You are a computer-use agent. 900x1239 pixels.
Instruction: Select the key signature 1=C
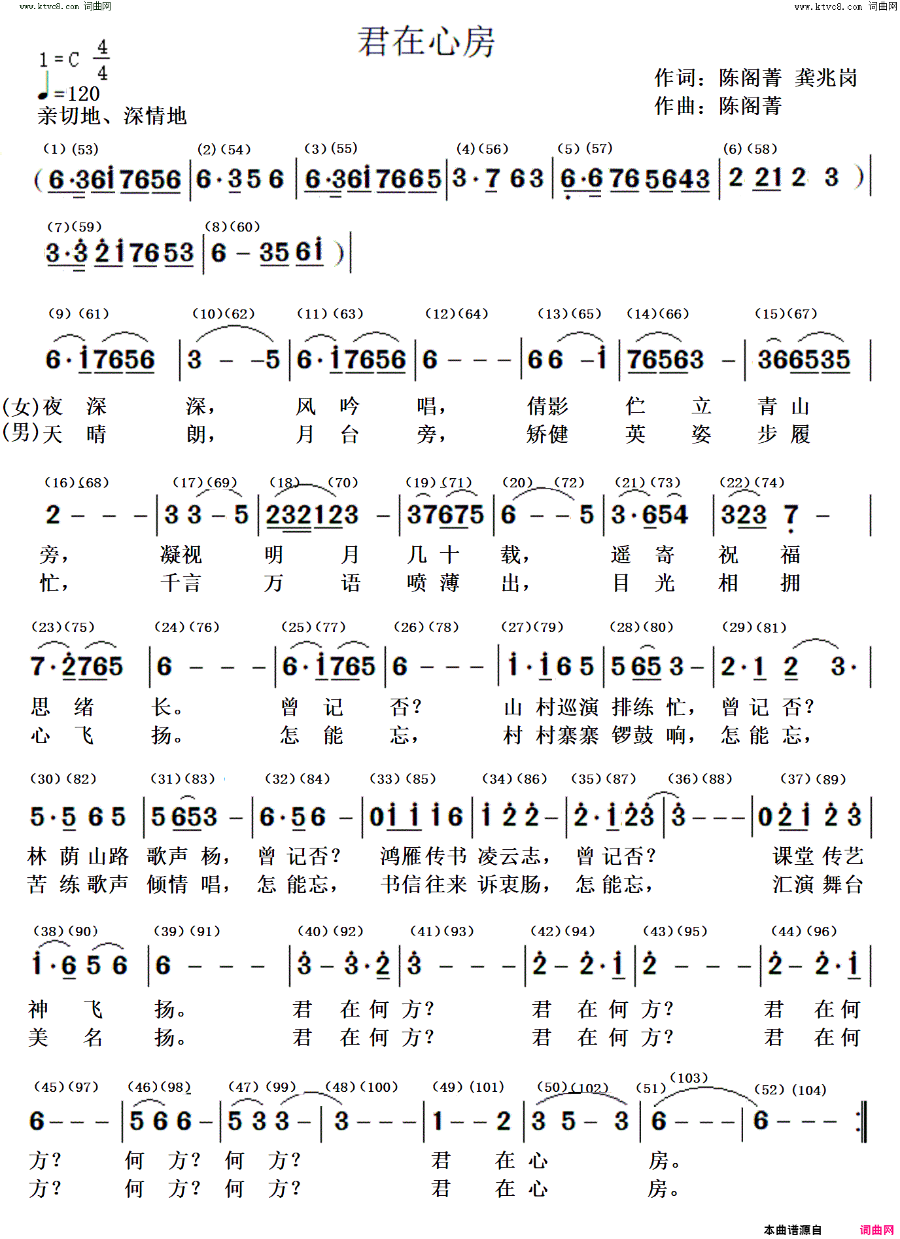(59, 60)
